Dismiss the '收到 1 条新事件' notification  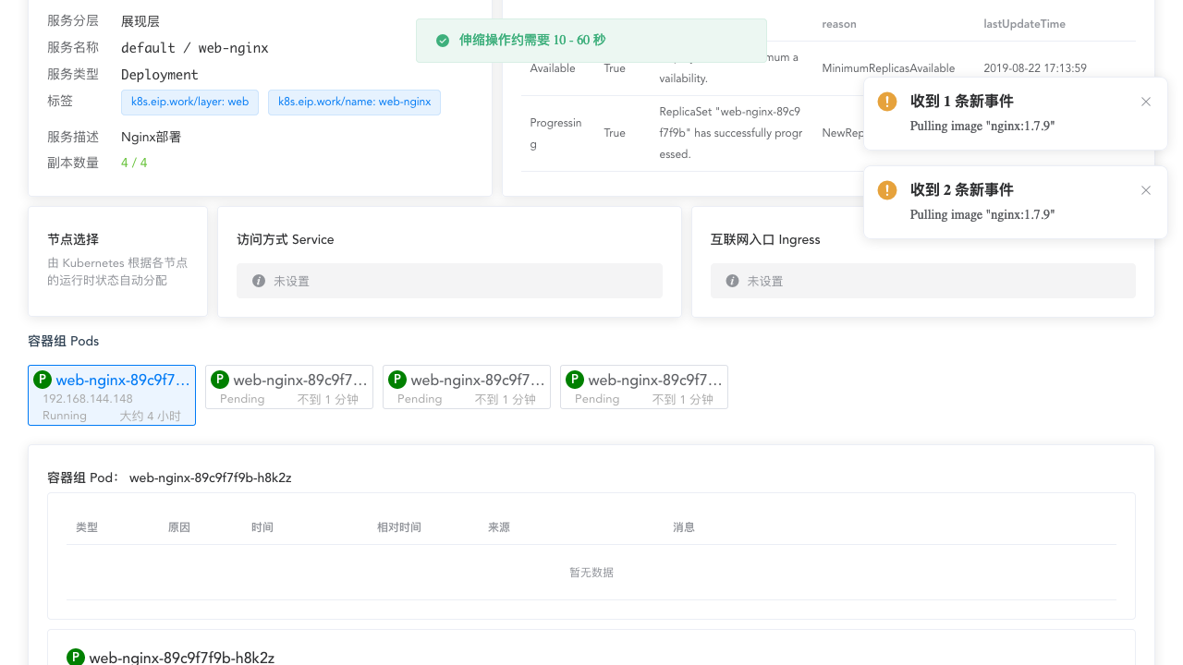(x=1146, y=102)
